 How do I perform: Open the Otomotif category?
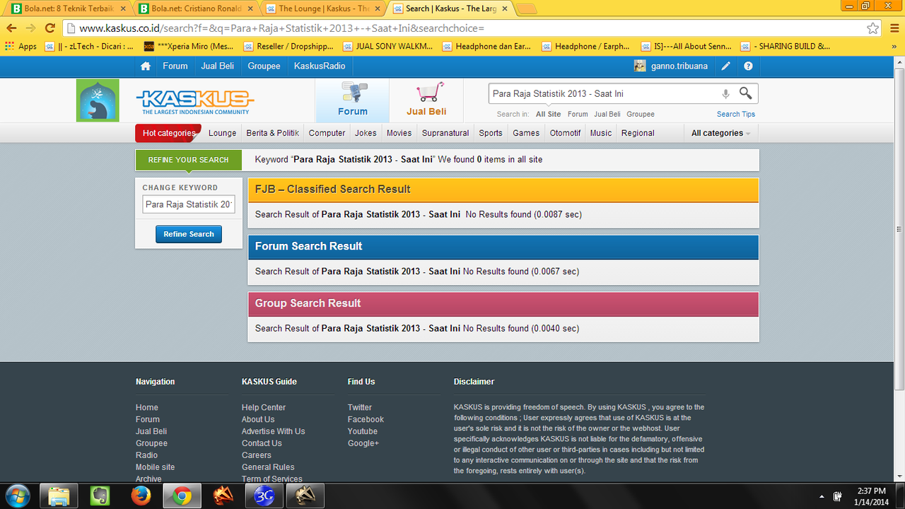pyautogui.click(x=565, y=133)
